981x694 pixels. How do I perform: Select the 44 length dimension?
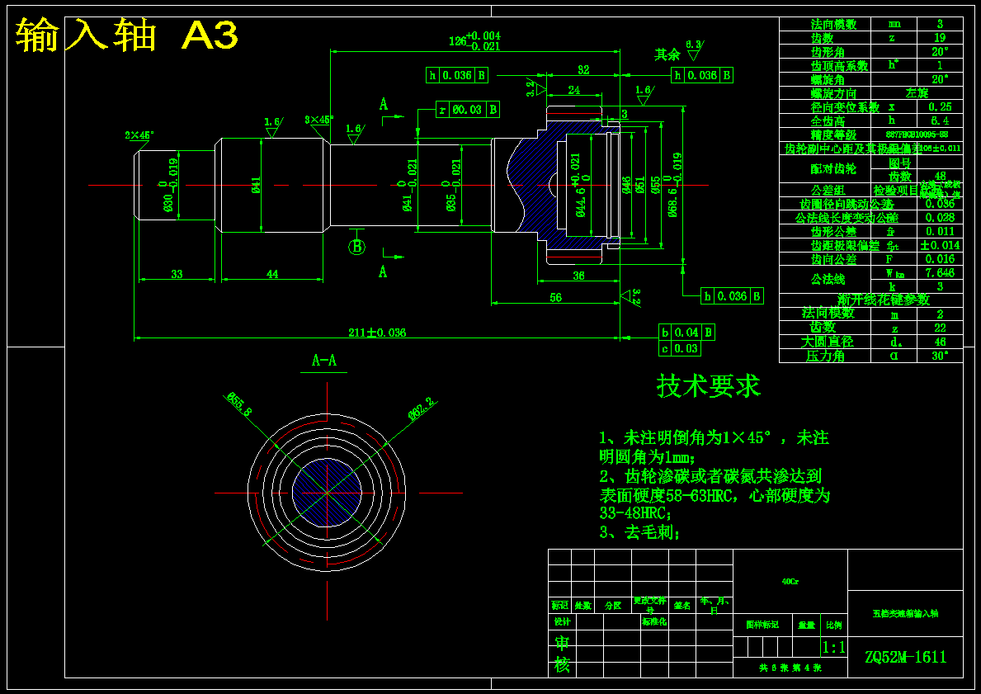[x=272, y=273]
